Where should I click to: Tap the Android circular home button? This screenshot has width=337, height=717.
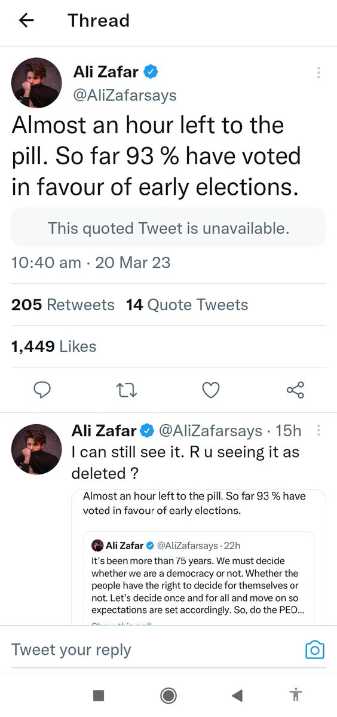(168, 695)
